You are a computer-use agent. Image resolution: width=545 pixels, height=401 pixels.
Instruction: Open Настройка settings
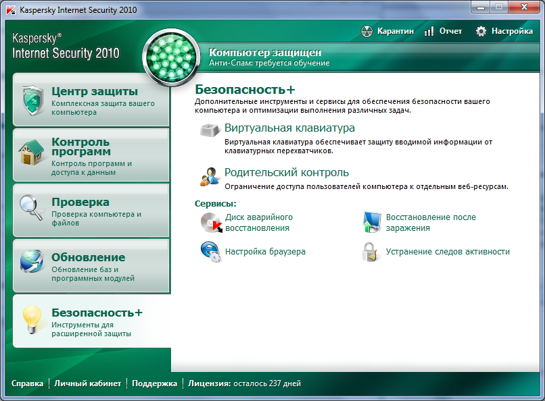point(504,31)
